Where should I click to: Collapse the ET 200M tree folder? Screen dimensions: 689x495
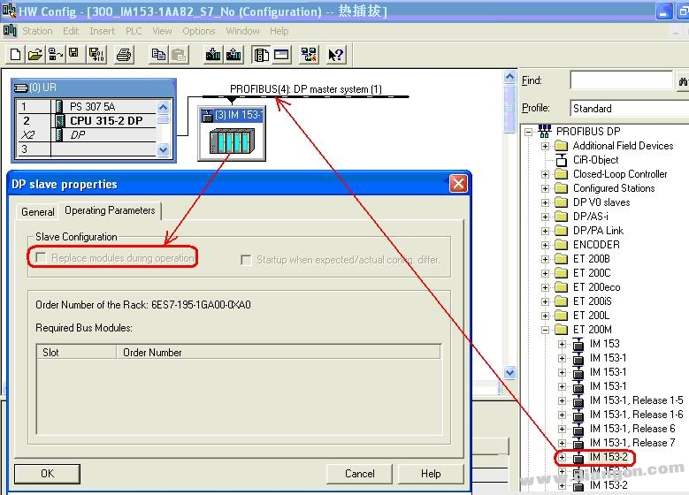[x=546, y=330]
